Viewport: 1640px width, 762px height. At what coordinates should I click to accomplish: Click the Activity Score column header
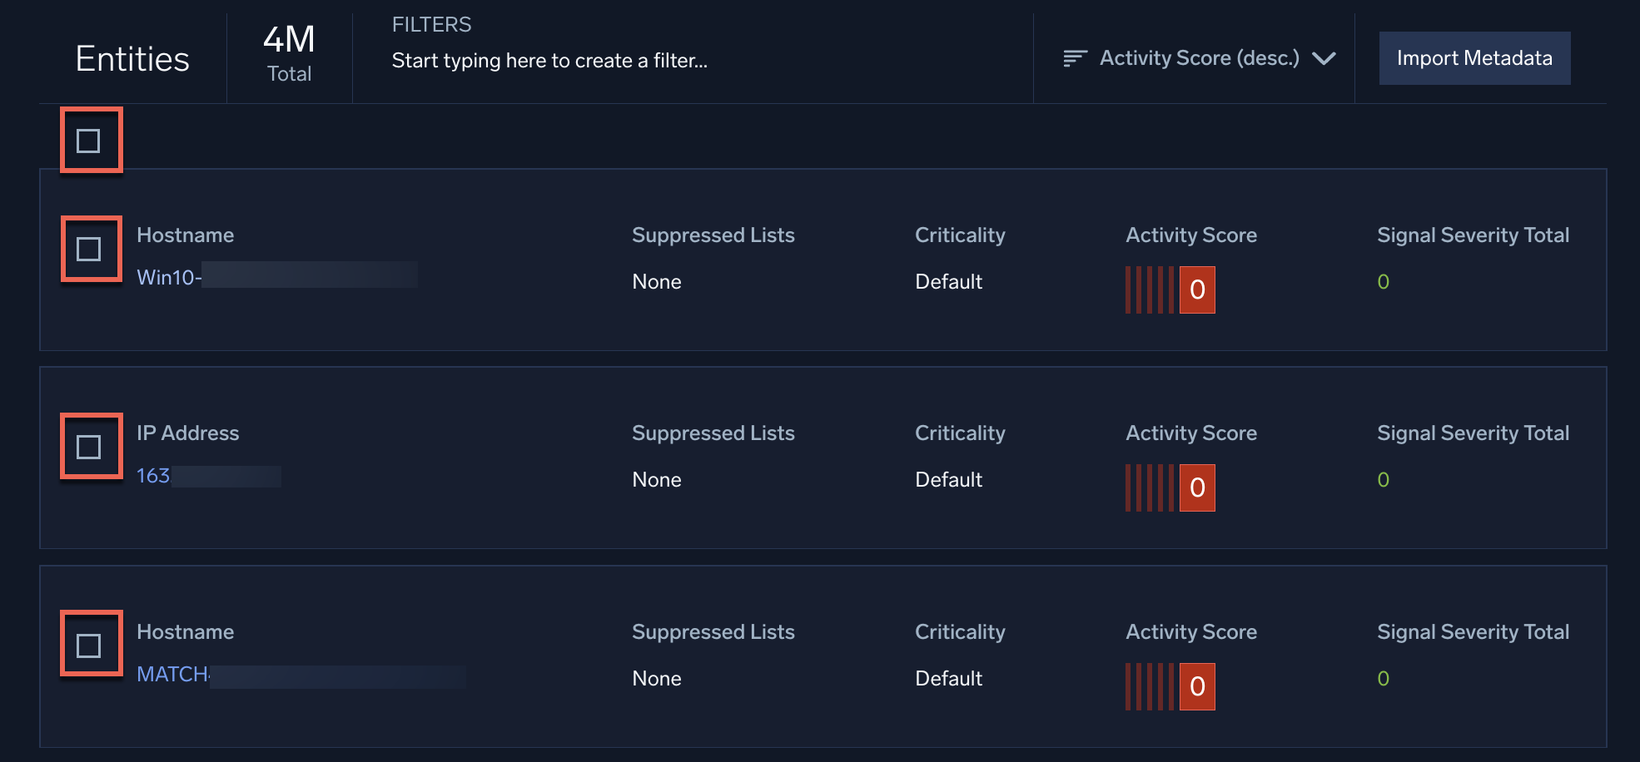1190,235
